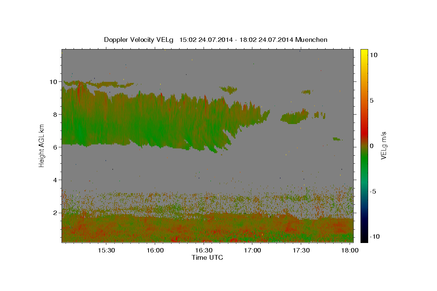Click the height axis label 2
Image resolution: width=437 pixels, height=291 pixels.
(x=55, y=213)
